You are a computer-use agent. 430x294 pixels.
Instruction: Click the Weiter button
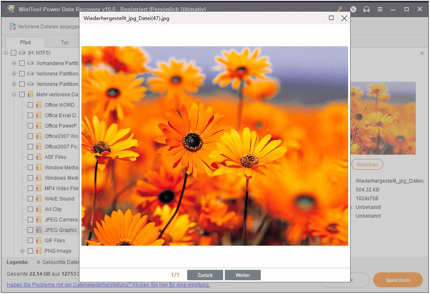(x=242, y=275)
